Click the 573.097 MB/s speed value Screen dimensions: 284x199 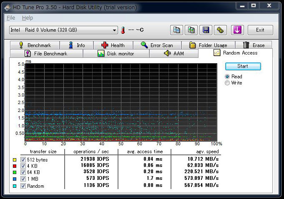pyautogui.click(x=201, y=178)
